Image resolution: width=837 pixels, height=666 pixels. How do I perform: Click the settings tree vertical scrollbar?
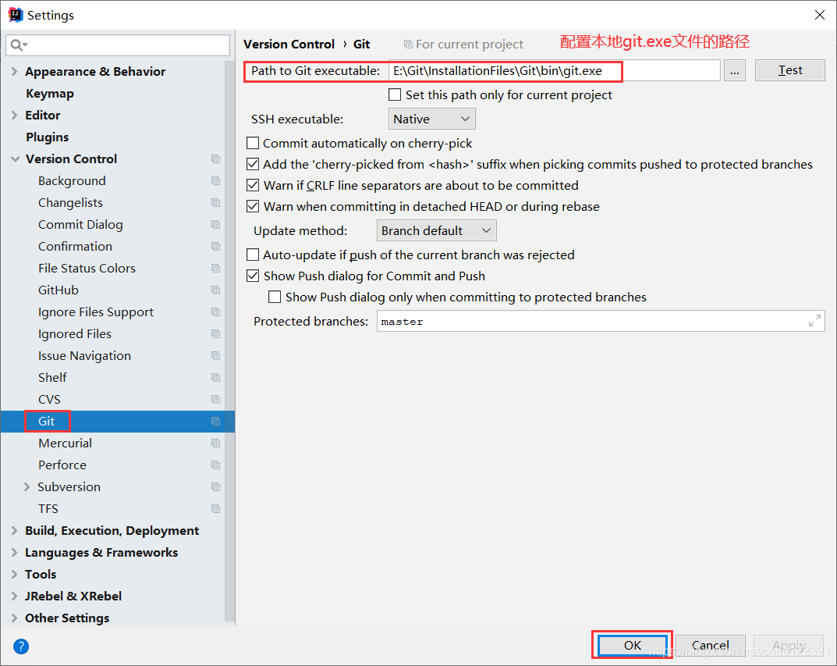point(229,342)
